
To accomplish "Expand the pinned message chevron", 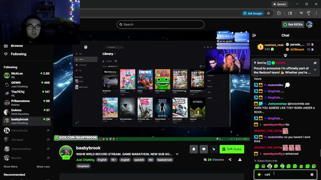I will (x=315, y=70).
